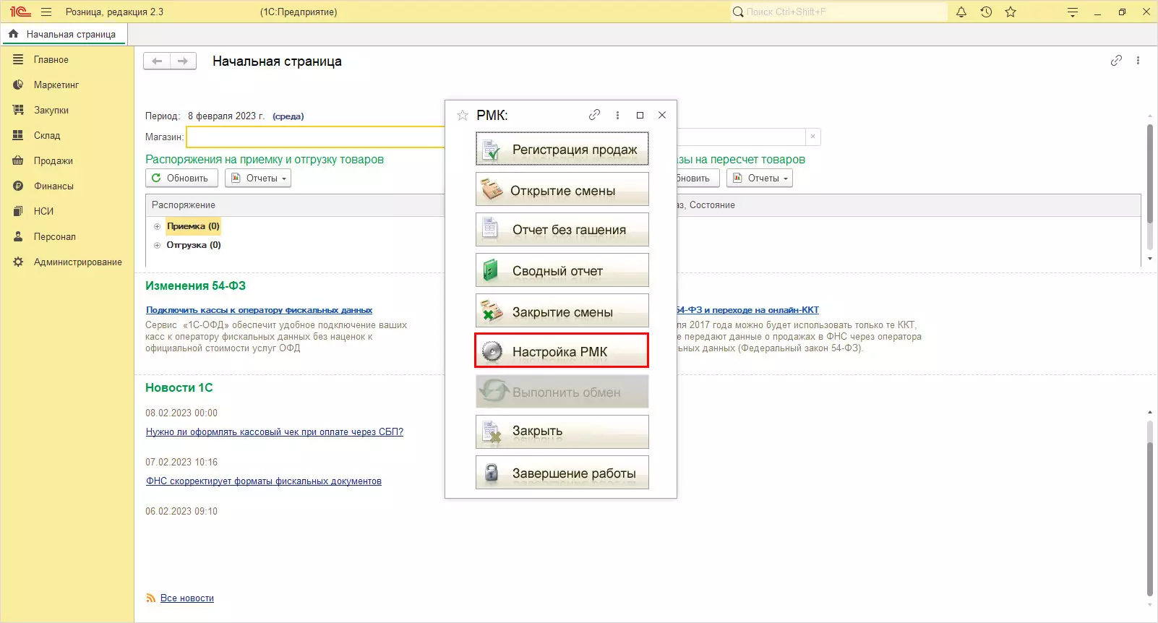Open Все новости link
The image size is (1158, 623).
pos(187,598)
